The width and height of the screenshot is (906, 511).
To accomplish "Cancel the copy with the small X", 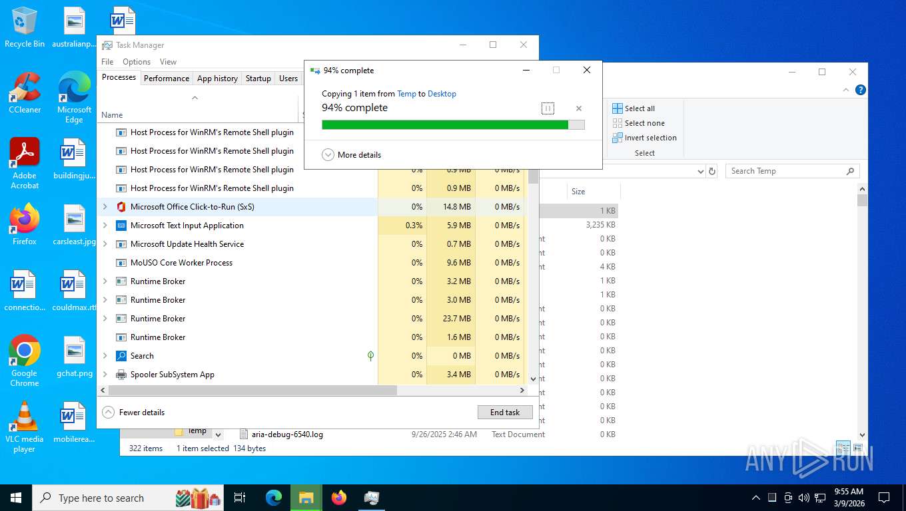I will pos(578,108).
